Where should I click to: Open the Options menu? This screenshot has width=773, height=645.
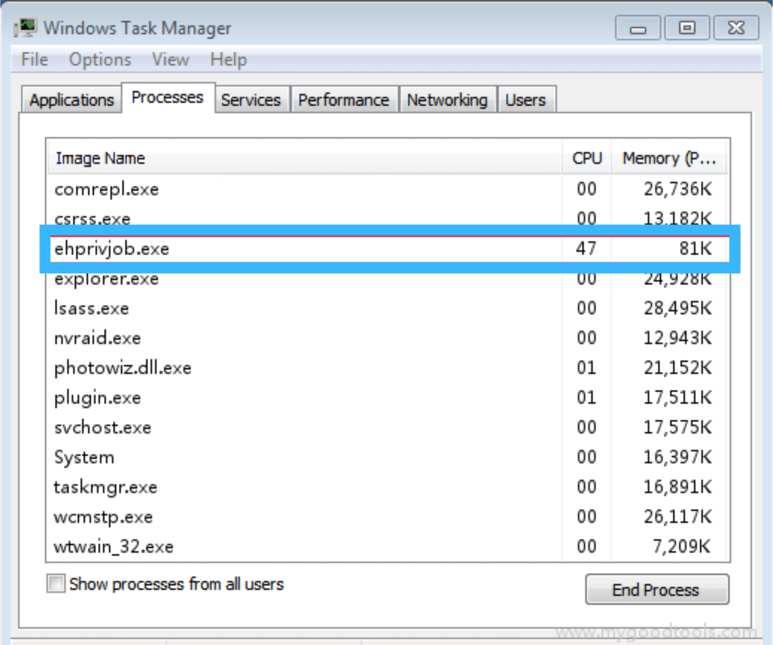pyautogui.click(x=100, y=60)
